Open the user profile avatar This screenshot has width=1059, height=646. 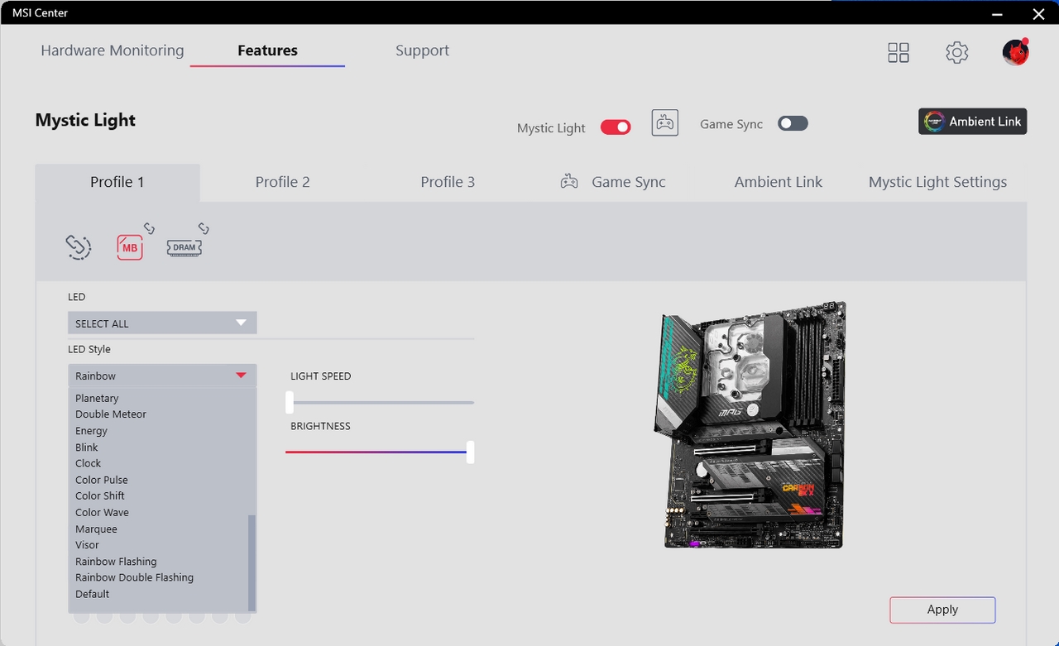1016,52
